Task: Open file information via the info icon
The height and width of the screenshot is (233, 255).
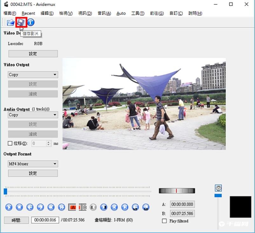Action: click(x=30, y=22)
